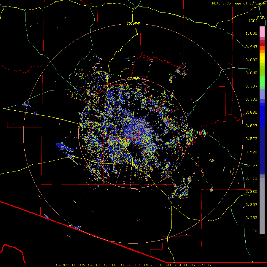267x267 pixels.
Task: Select the bright green swatch on color scale
Action: pos(262,81)
